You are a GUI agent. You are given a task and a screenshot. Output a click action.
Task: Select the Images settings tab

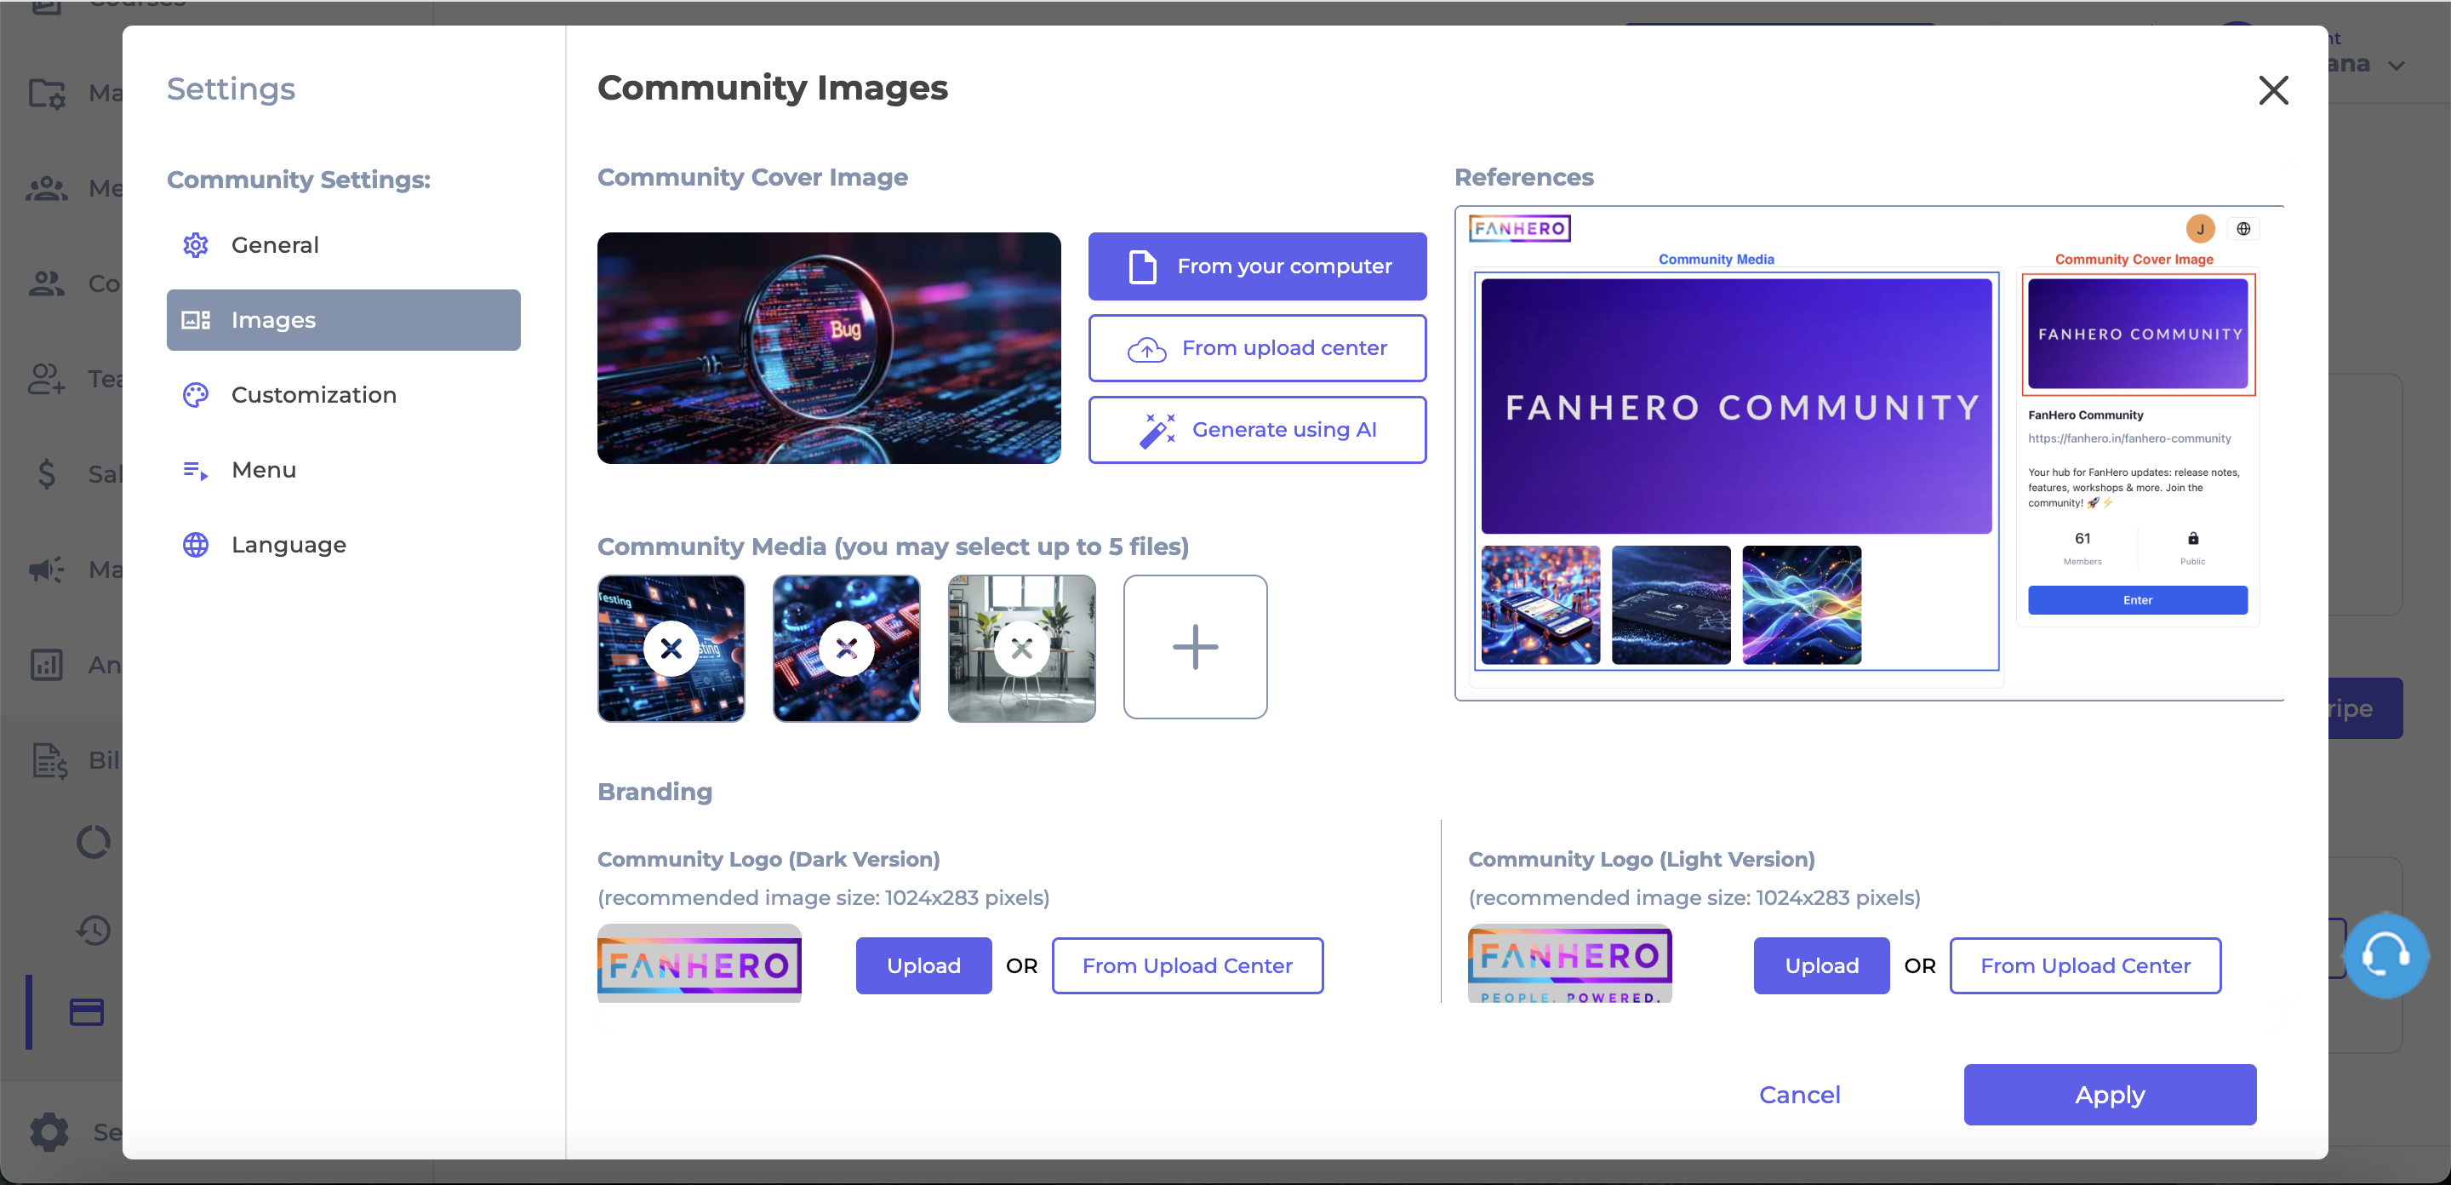click(342, 320)
